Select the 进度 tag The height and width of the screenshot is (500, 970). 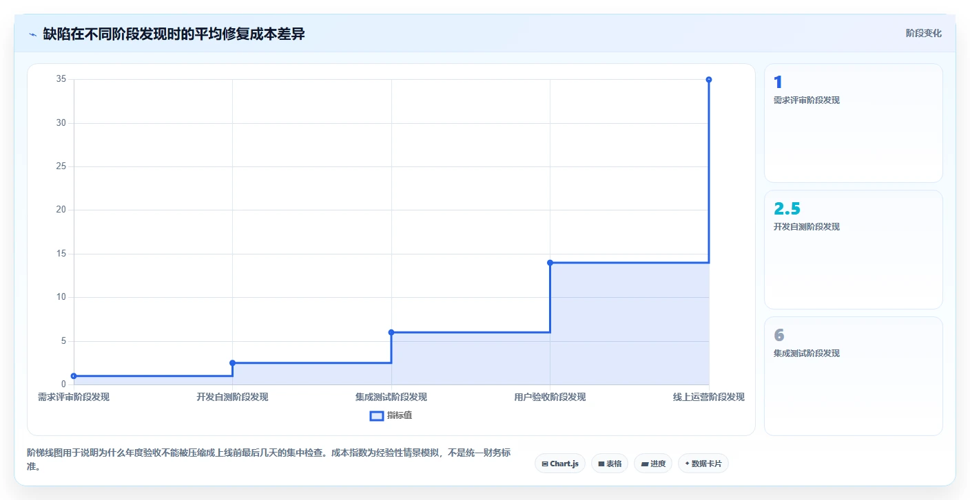[x=652, y=464]
